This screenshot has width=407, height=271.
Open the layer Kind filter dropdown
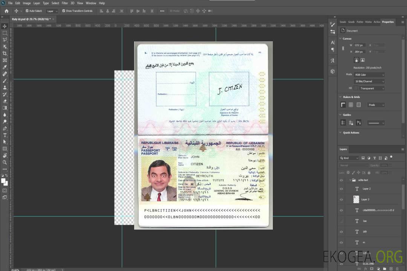tap(349, 158)
